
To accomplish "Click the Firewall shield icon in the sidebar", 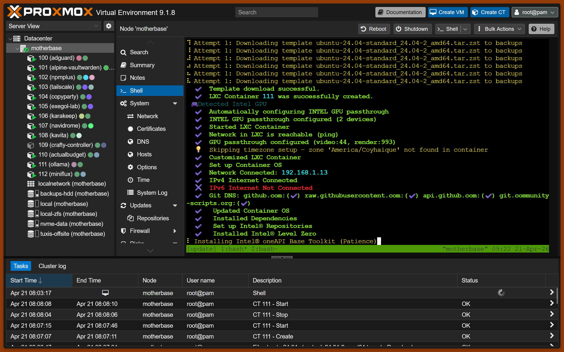I will (x=123, y=231).
